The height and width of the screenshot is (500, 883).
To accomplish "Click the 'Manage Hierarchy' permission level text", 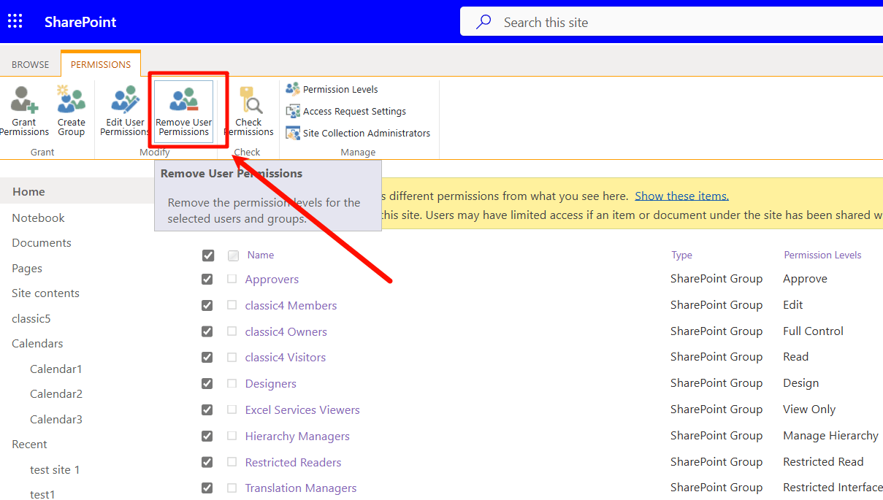I will coord(830,435).
